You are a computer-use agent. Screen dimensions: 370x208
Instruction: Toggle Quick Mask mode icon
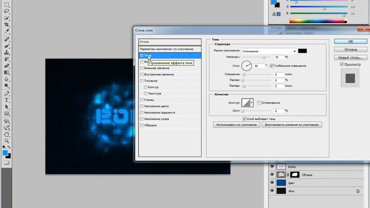pos(6,163)
